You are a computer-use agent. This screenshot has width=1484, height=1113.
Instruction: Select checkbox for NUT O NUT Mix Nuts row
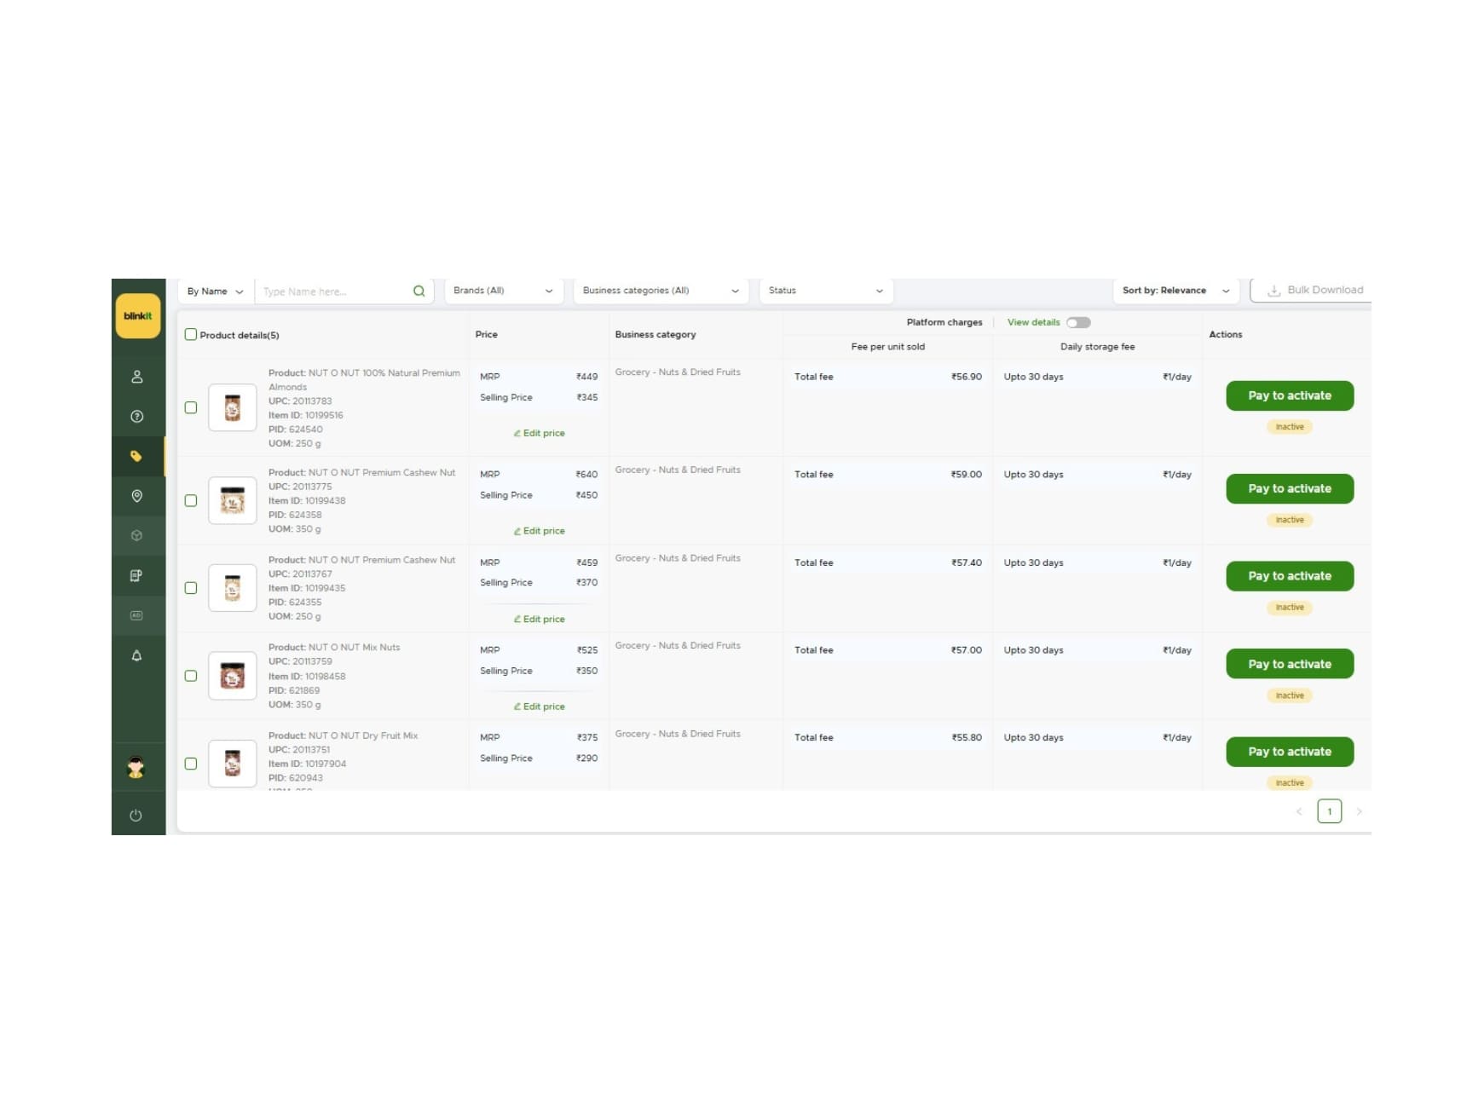pos(191,676)
